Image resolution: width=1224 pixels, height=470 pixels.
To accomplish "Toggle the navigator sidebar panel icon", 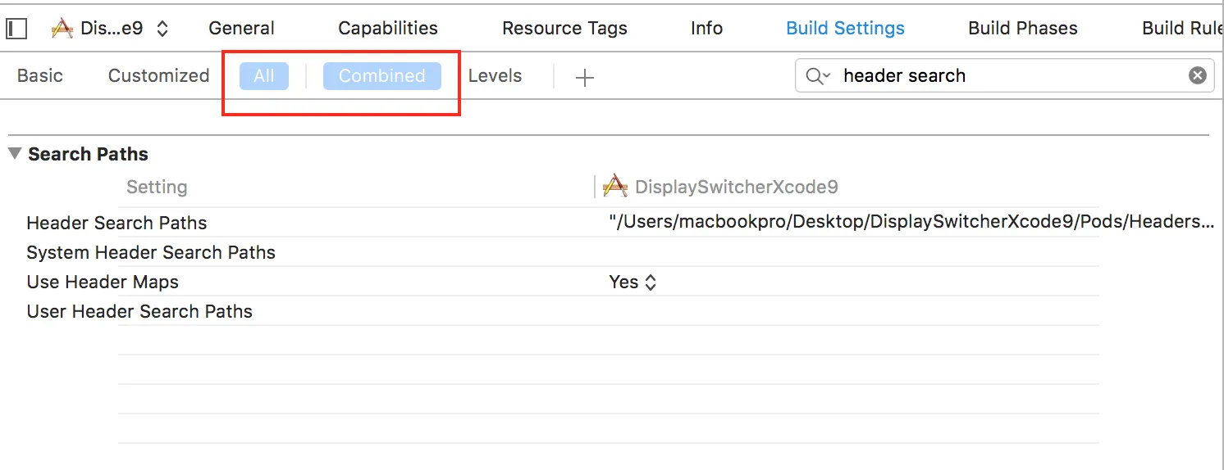I will pyautogui.click(x=16, y=29).
